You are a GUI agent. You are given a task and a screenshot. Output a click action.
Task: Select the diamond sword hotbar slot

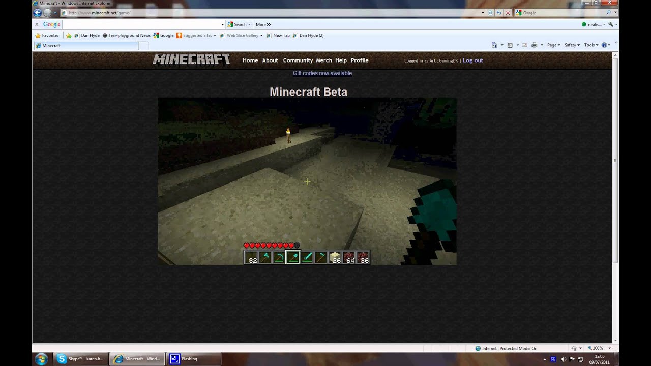click(x=307, y=258)
